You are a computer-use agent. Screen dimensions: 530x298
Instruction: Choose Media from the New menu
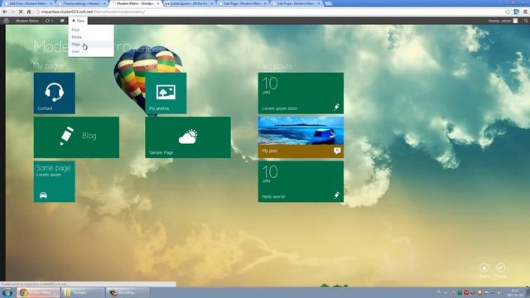[91, 36]
